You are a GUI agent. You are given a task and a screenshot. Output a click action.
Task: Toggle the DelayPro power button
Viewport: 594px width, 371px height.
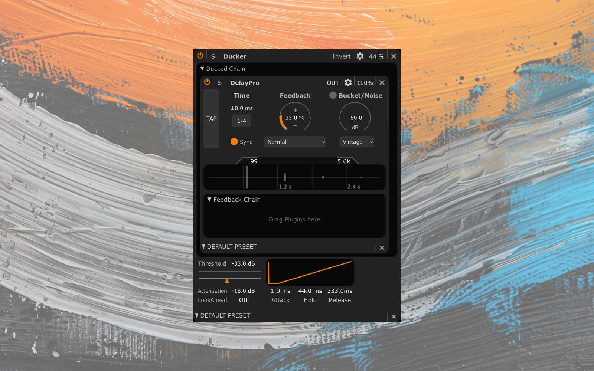207,82
